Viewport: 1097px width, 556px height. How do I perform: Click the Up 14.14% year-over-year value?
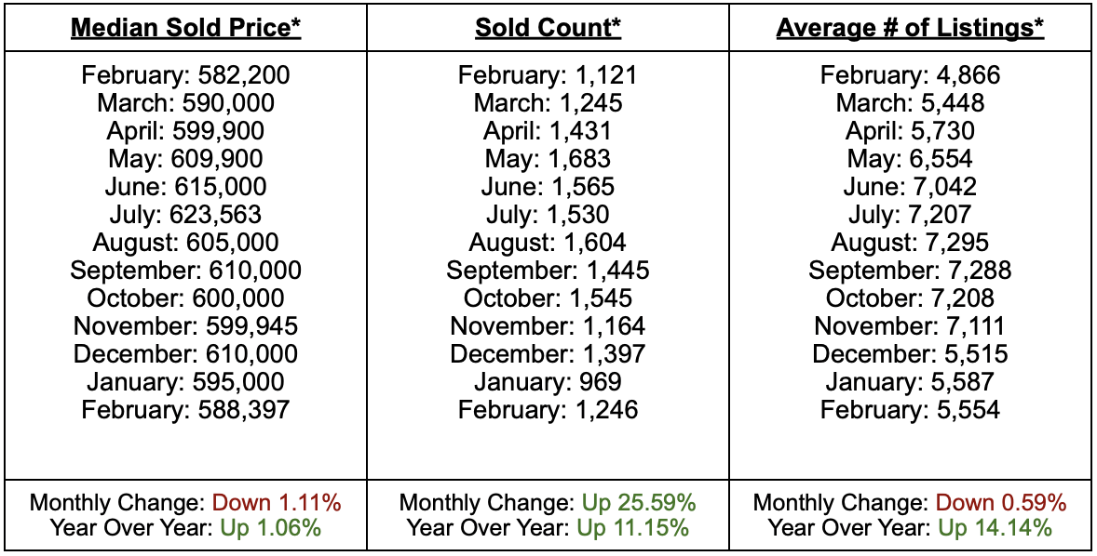[995, 528]
